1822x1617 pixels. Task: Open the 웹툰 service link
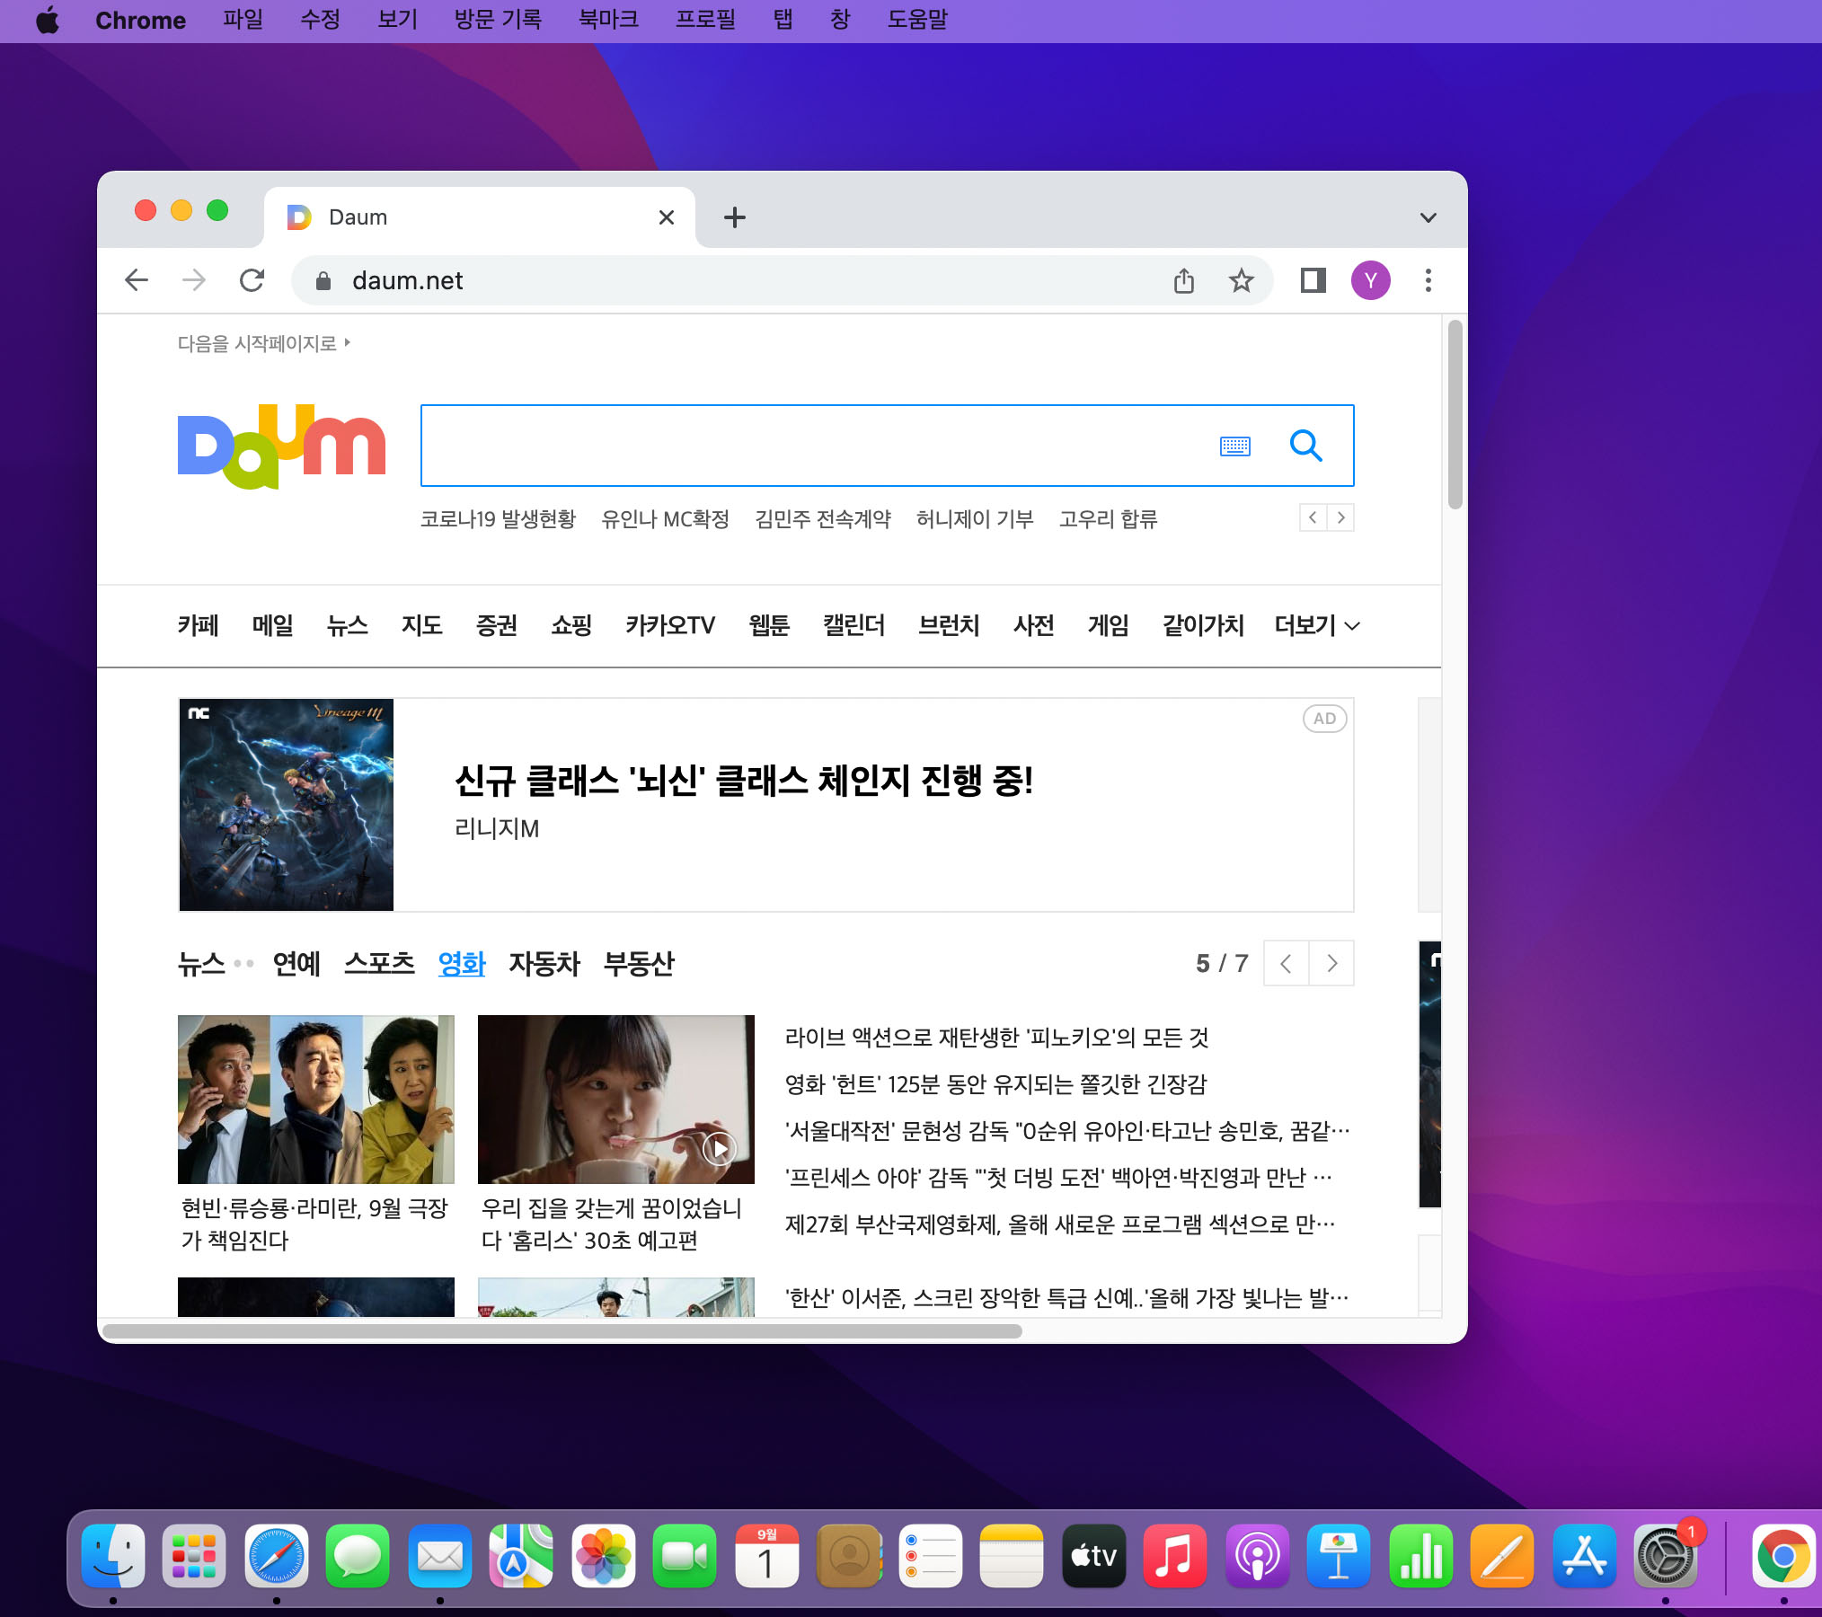tap(769, 625)
